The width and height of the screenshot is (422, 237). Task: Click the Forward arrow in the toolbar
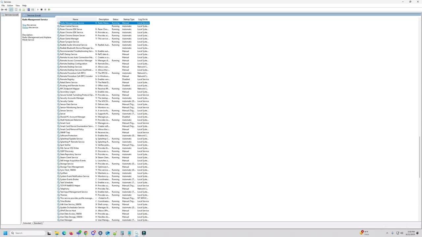click(6, 10)
